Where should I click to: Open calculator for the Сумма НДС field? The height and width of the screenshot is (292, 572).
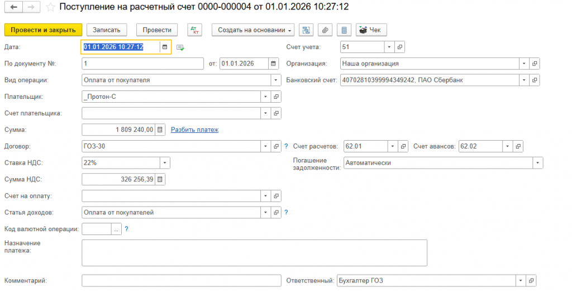(160, 179)
